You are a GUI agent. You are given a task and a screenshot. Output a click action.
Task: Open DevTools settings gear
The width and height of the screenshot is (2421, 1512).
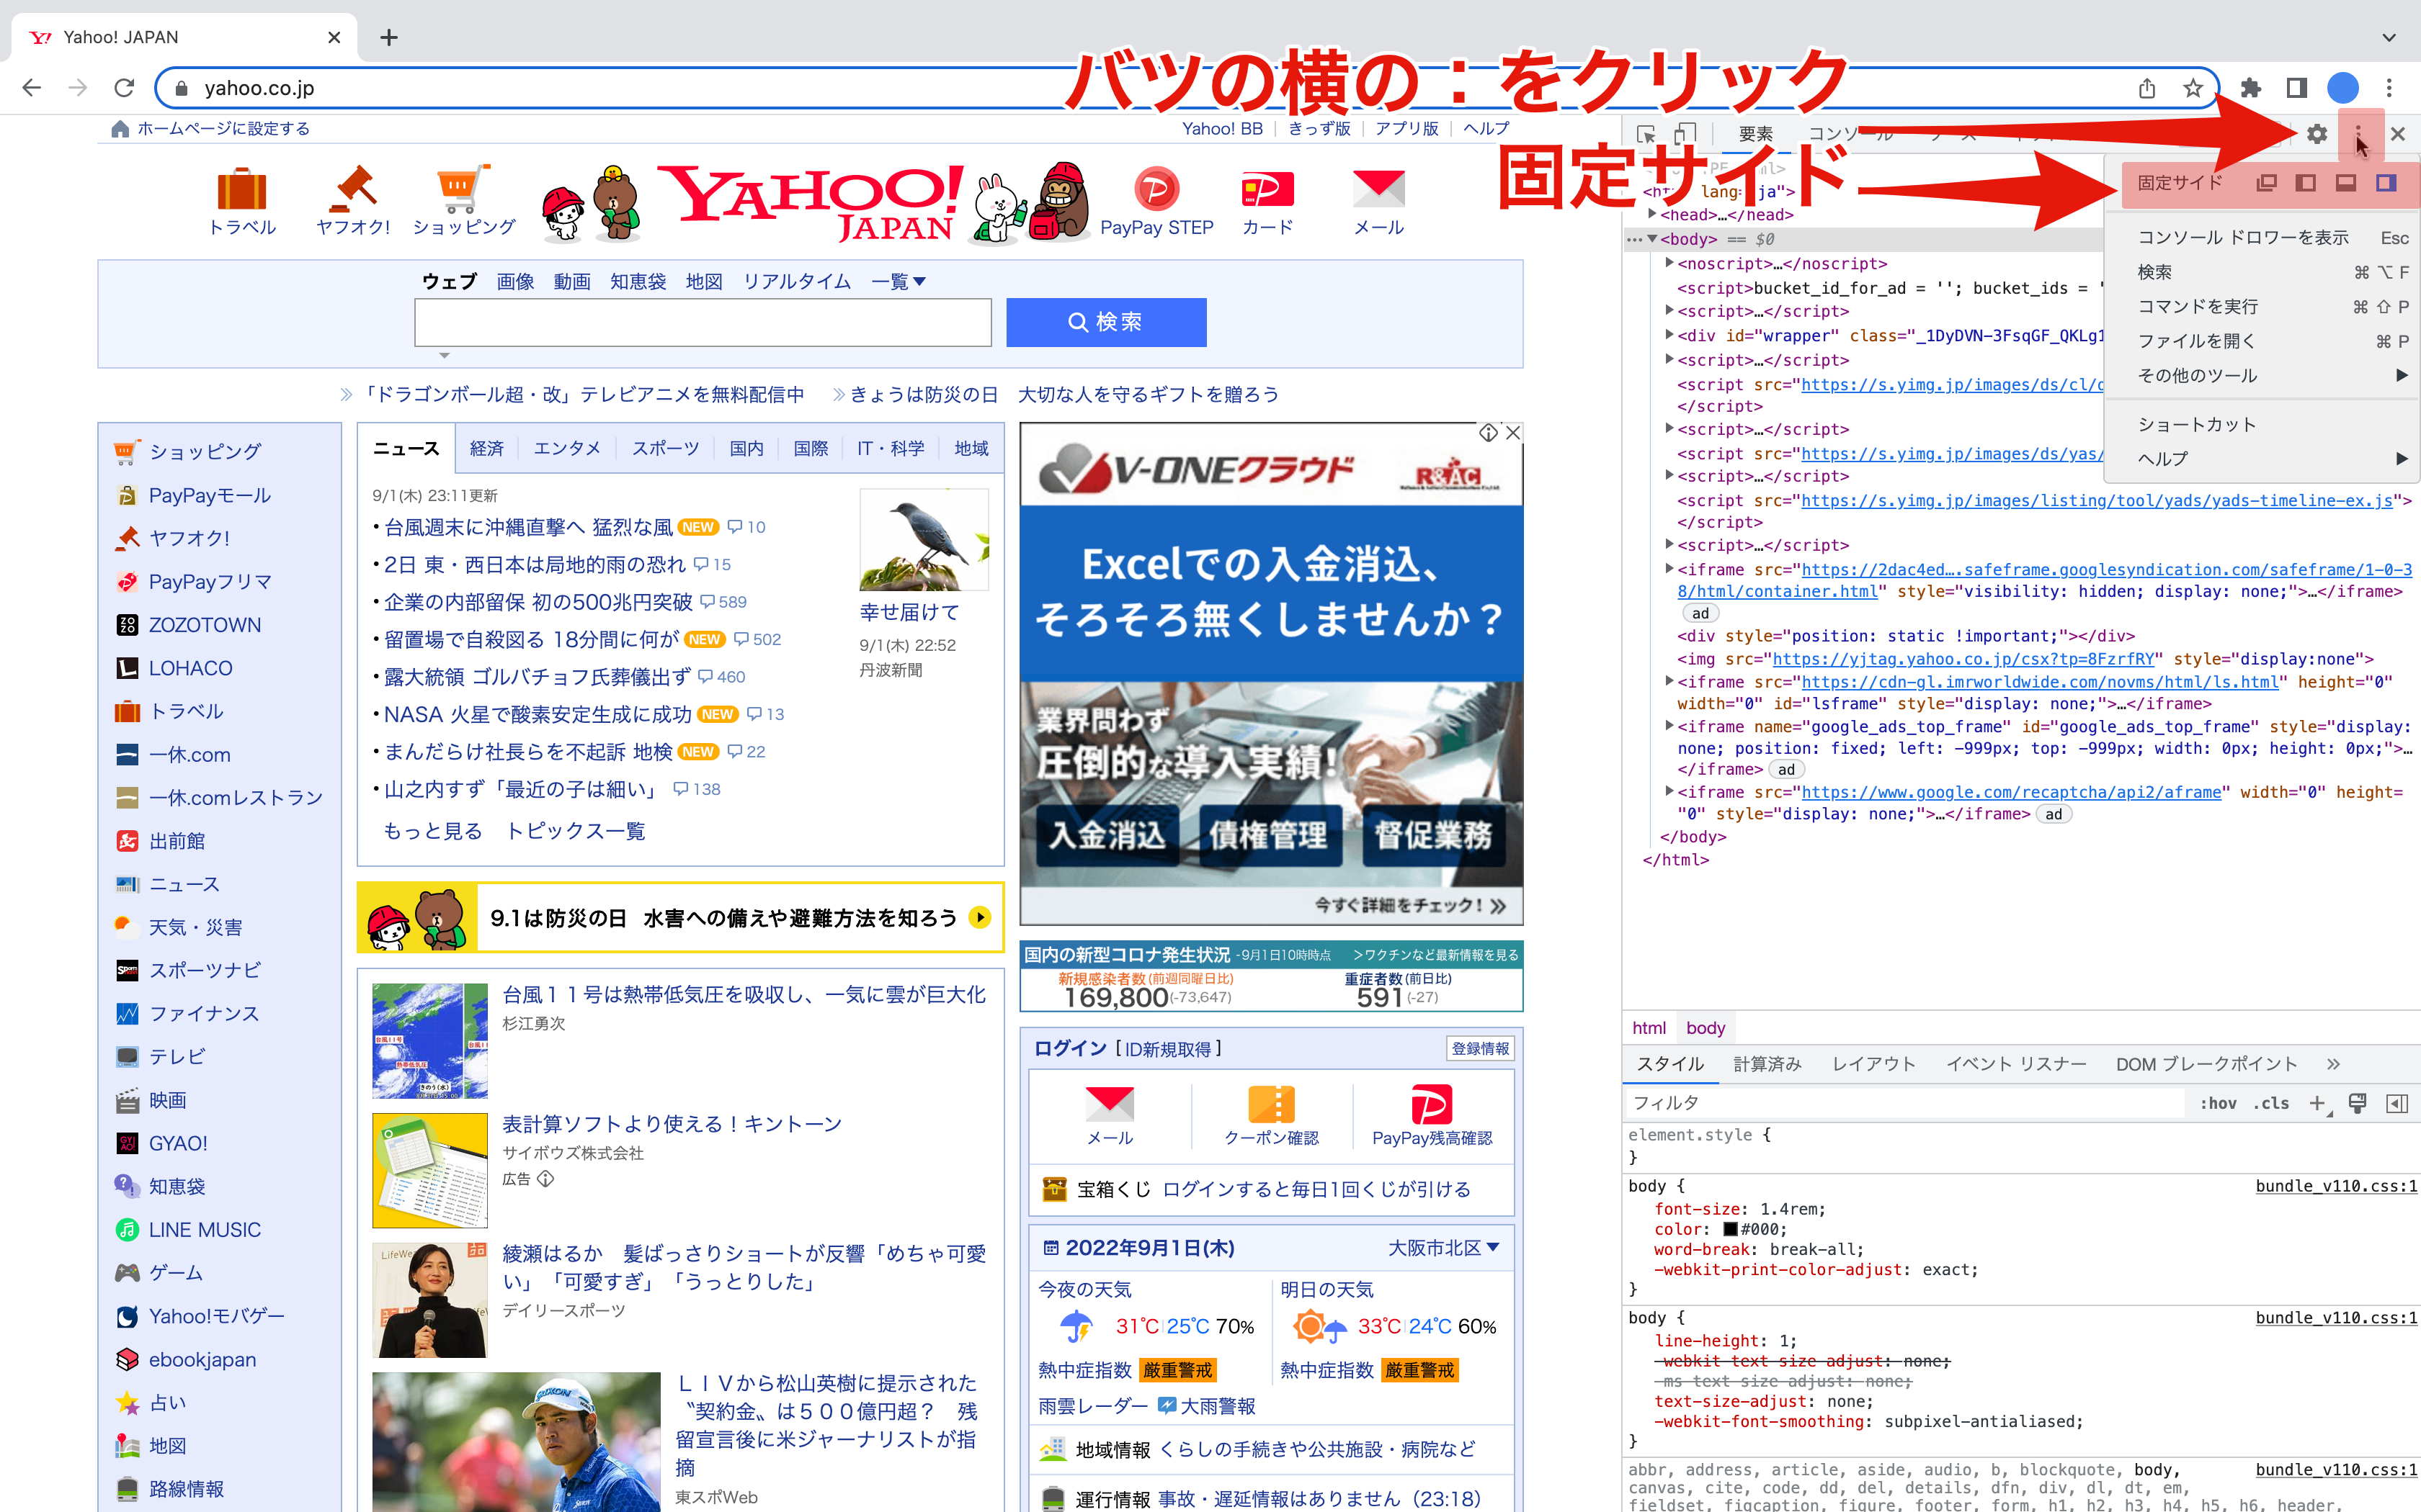tap(2317, 134)
